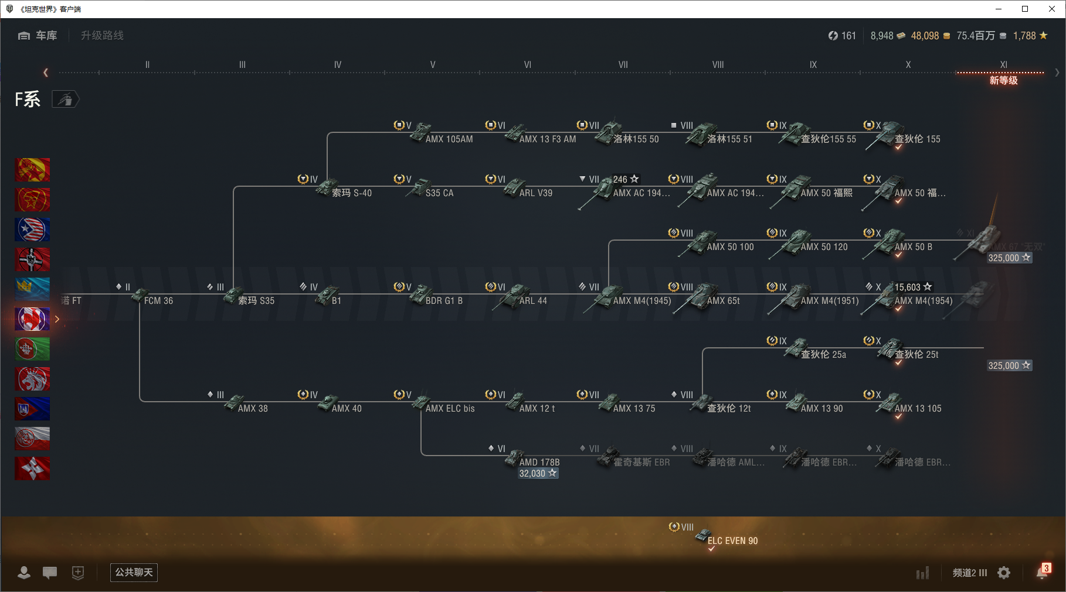Choose the green and red Italian flag
The image size is (1066, 592).
click(32, 349)
